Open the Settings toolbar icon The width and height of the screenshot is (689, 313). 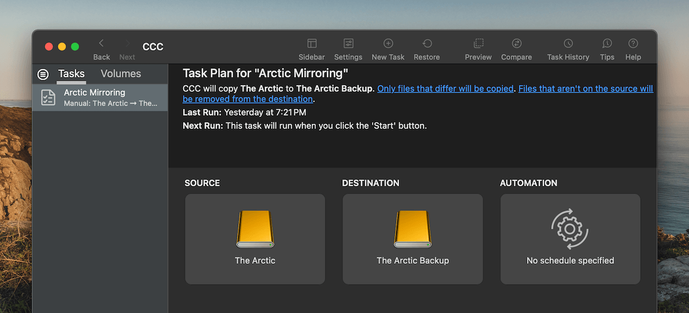(348, 44)
